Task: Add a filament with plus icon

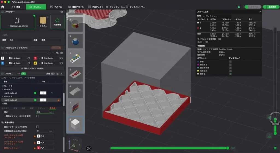Action: [x=49, y=53]
